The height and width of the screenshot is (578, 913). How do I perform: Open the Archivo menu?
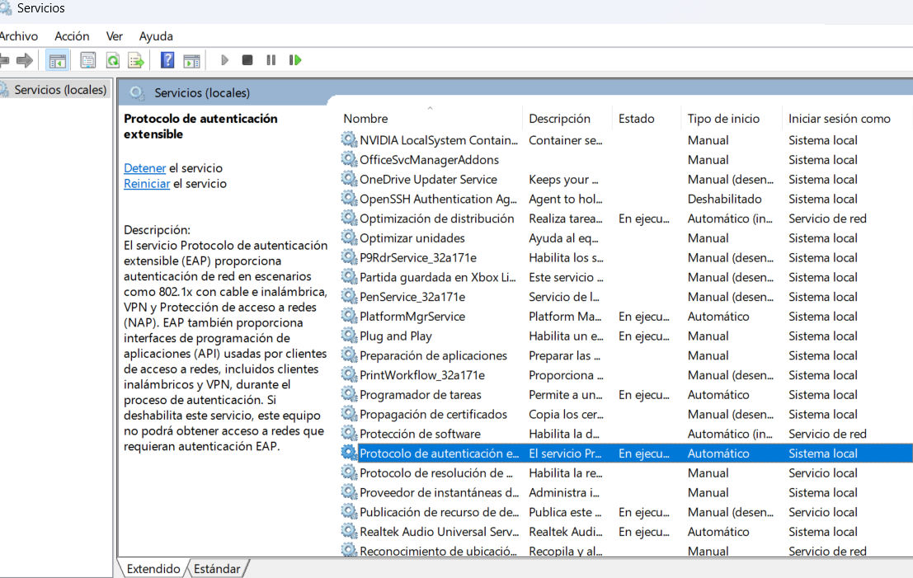(x=19, y=36)
